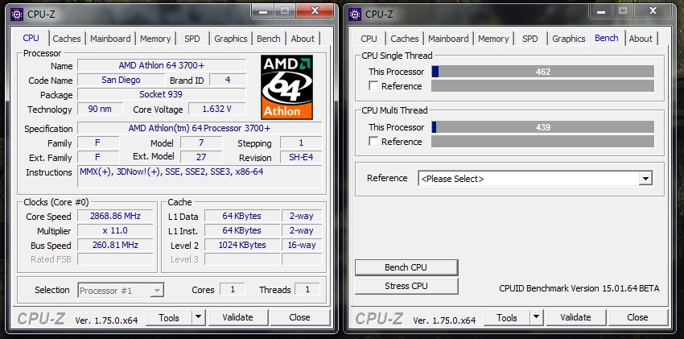The height and width of the screenshot is (339, 684).
Task: Start the Stress CPU test
Action: point(406,286)
